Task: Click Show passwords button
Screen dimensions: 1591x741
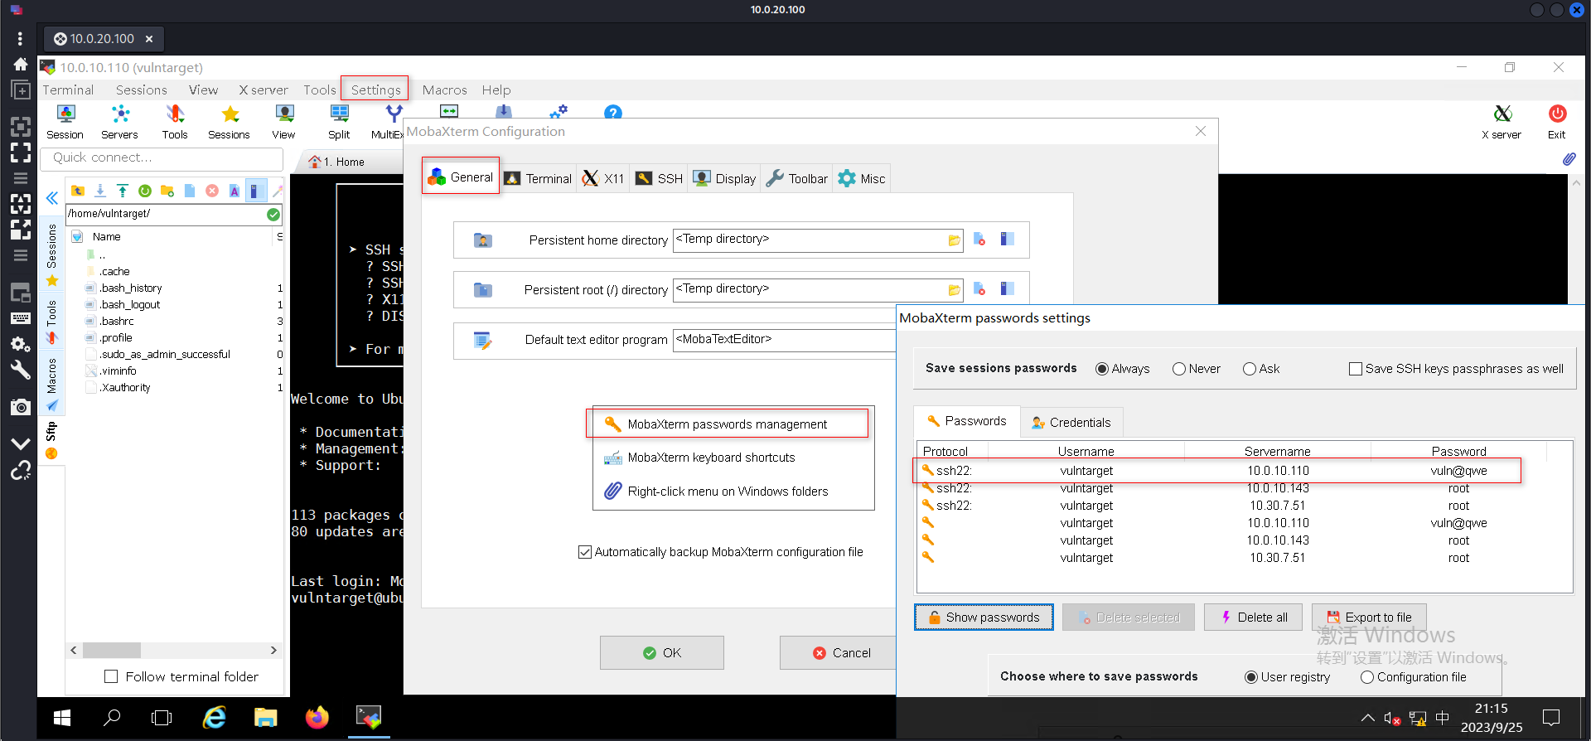Action: (984, 617)
